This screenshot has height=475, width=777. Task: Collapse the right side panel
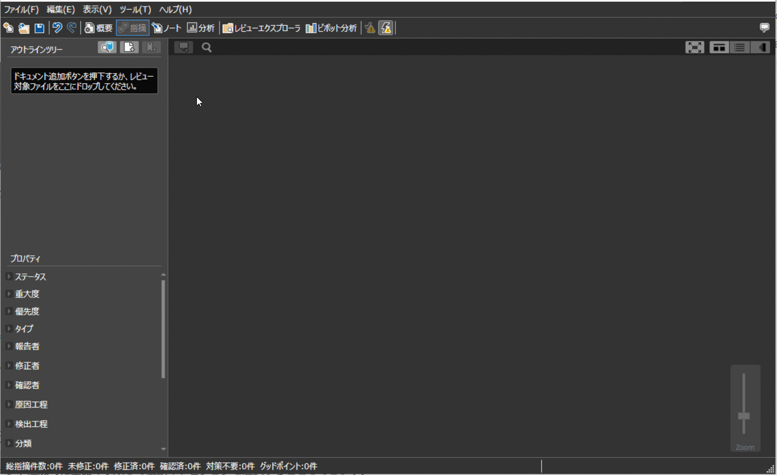[x=761, y=47]
